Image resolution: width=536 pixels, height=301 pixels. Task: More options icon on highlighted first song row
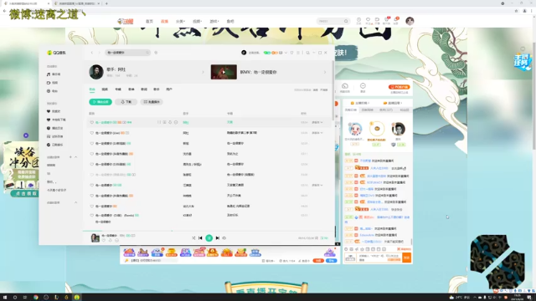click(x=176, y=122)
